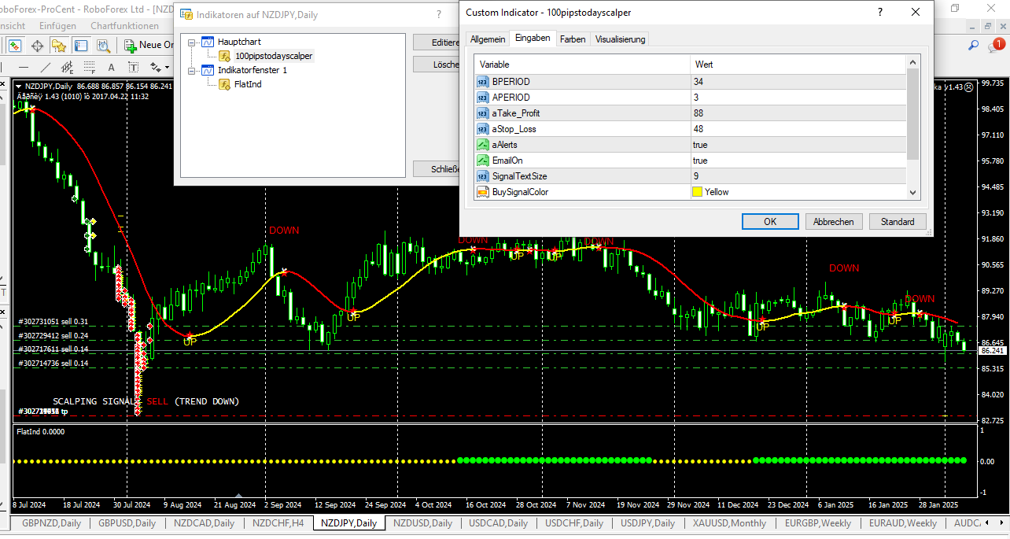
Task: Collapse the Indikatorfenster 1 tree node
Action: 192,71
